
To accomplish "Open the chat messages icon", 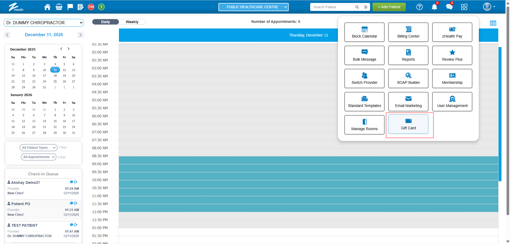I will pos(449,7).
